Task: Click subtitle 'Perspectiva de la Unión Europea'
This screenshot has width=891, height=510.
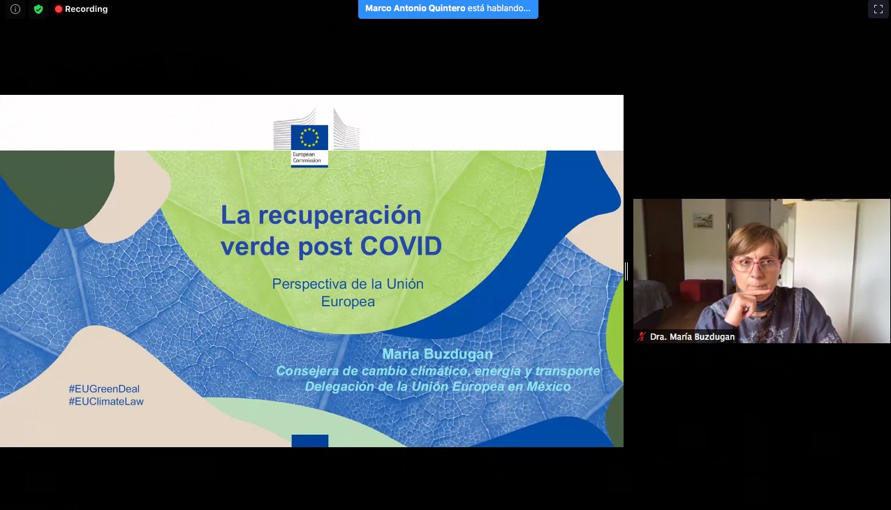Action: pyautogui.click(x=348, y=293)
